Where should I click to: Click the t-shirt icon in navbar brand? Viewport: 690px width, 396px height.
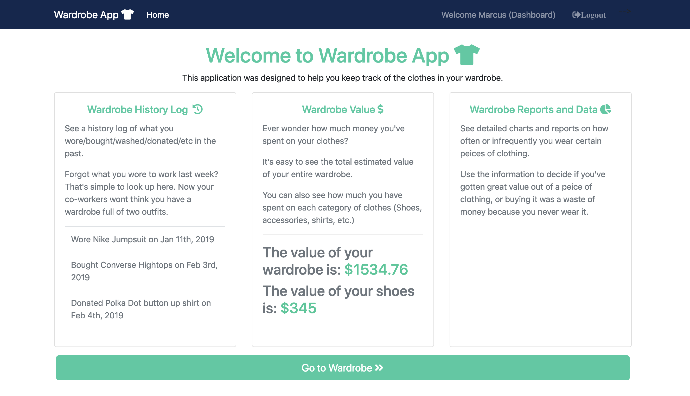pyautogui.click(x=127, y=14)
